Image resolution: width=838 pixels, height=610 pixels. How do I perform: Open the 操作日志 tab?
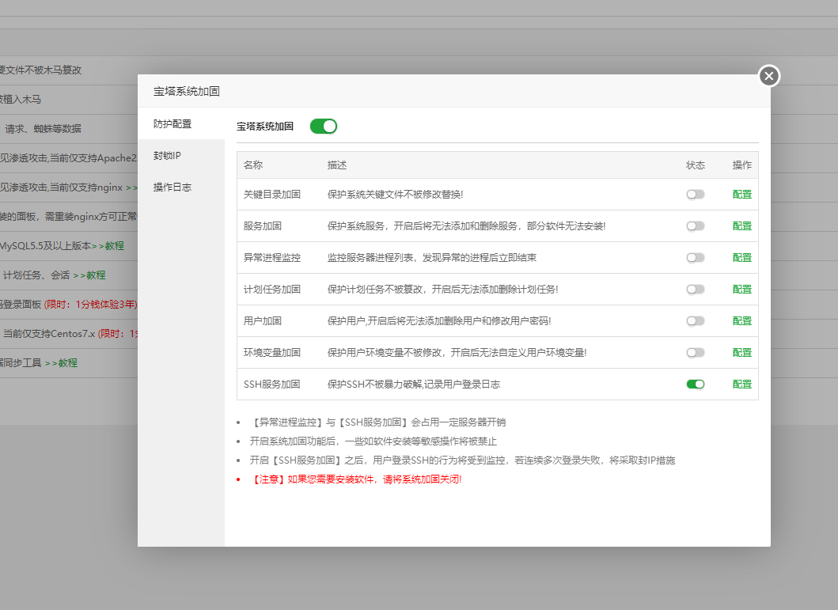181,187
